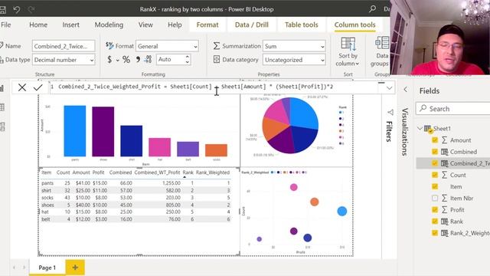
Task: Collapse the Fields pane with the arrow
Action: 405,90
